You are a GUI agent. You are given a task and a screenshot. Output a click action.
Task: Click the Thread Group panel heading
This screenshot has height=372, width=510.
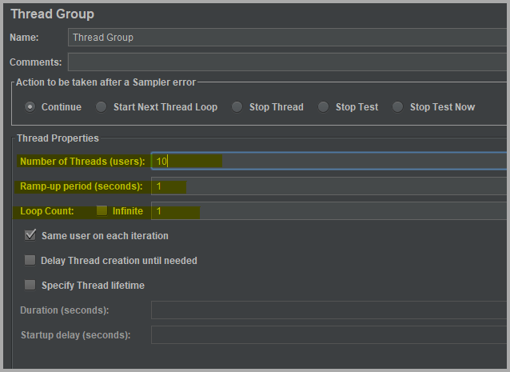click(x=52, y=14)
